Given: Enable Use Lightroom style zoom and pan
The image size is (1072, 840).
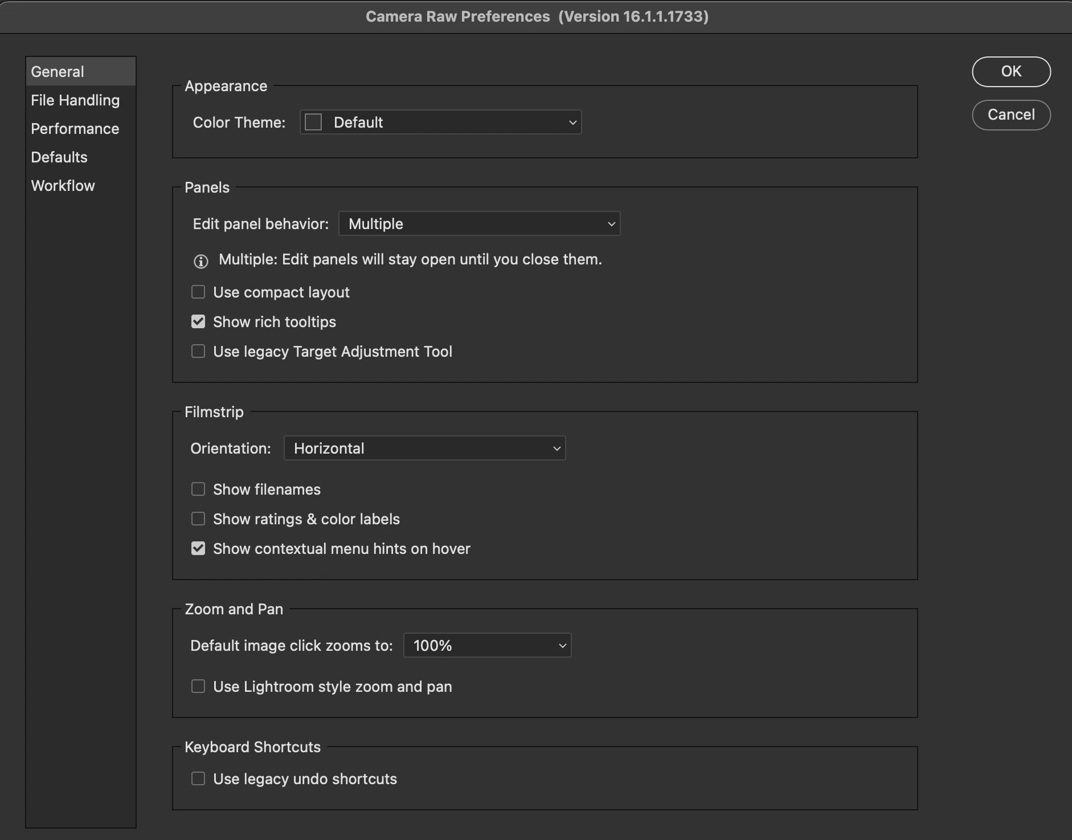Looking at the screenshot, I should (x=198, y=686).
